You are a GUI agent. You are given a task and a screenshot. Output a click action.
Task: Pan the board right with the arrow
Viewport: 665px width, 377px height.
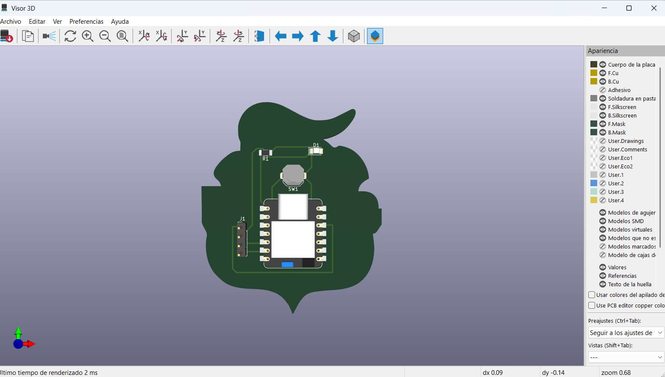click(x=298, y=36)
